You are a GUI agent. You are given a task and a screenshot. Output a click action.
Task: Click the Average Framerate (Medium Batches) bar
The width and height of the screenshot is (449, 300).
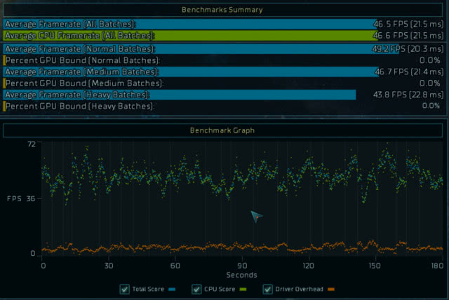tap(191, 71)
